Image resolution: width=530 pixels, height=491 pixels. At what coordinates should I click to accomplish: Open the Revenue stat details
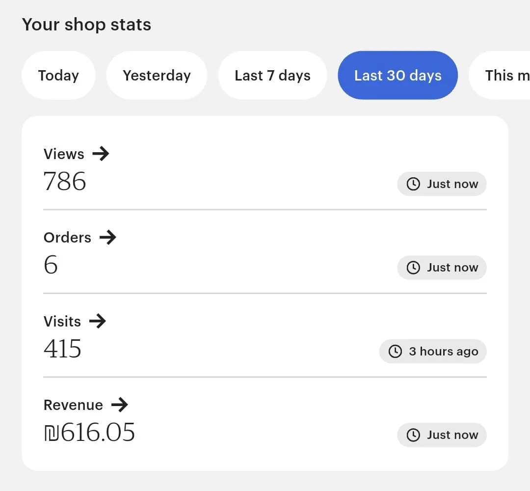[x=73, y=405]
